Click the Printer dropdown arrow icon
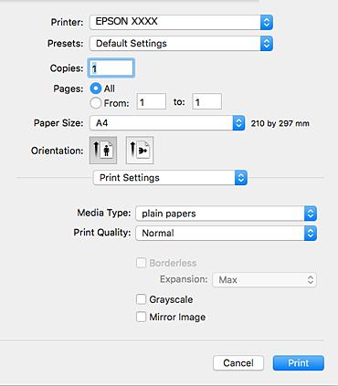 tap(267, 22)
